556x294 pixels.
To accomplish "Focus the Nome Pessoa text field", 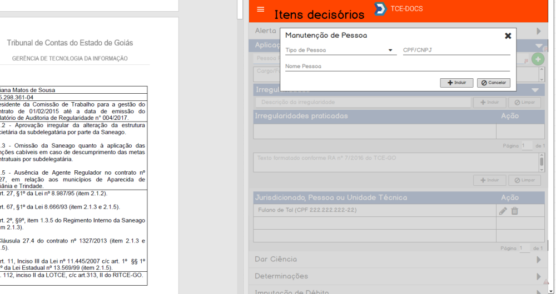I will [397, 66].
